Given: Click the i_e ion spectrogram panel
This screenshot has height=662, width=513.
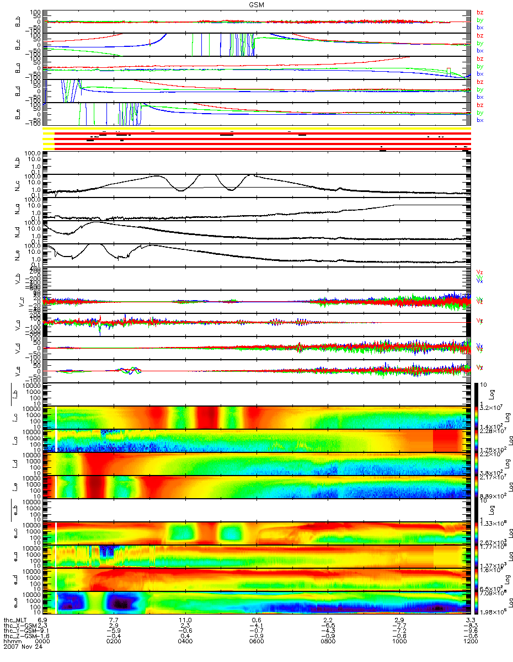Looking at the screenshot, I should (x=256, y=487).
